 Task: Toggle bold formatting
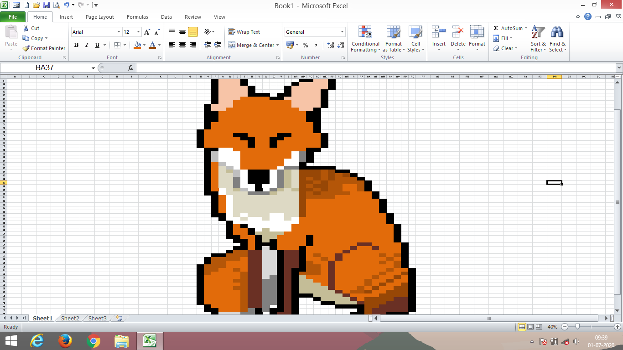click(x=76, y=45)
